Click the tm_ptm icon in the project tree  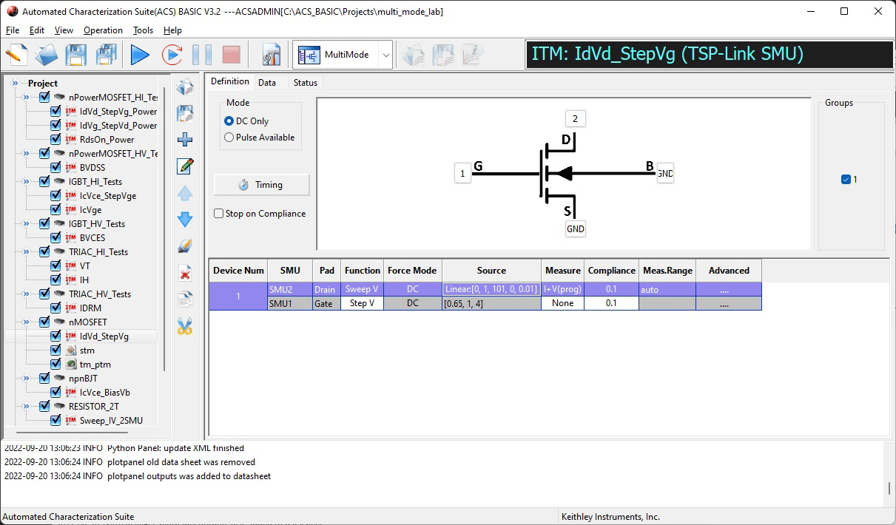(x=71, y=365)
